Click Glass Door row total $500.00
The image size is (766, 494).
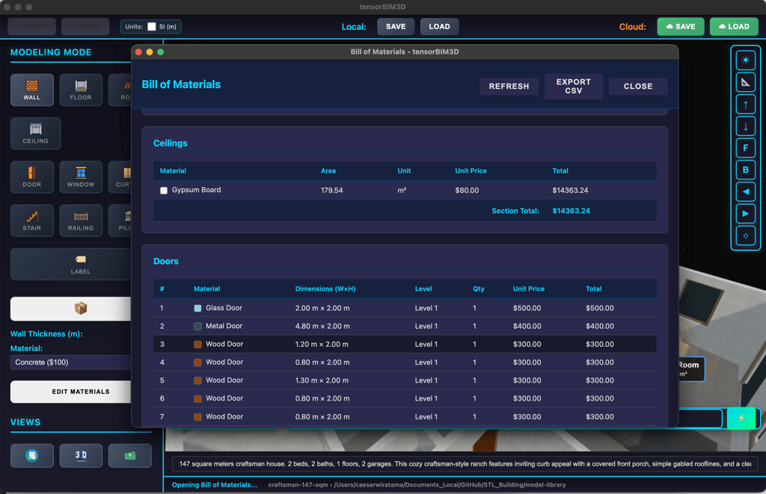(x=600, y=308)
